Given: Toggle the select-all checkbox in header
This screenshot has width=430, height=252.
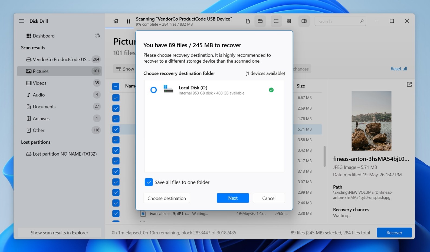Looking at the screenshot, I should pos(116,86).
